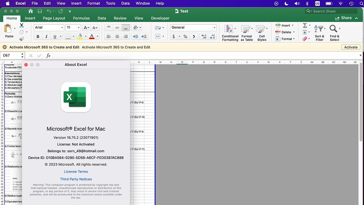364x205 pixels.
Task: Apply the currency number format
Action: pos(174,36)
